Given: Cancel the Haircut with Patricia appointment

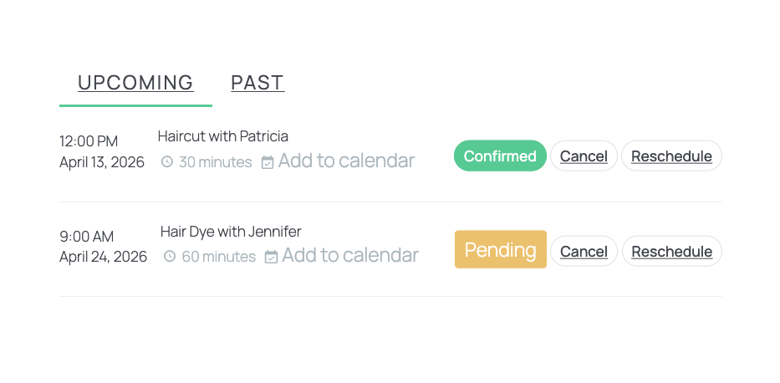Looking at the screenshot, I should [x=584, y=156].
